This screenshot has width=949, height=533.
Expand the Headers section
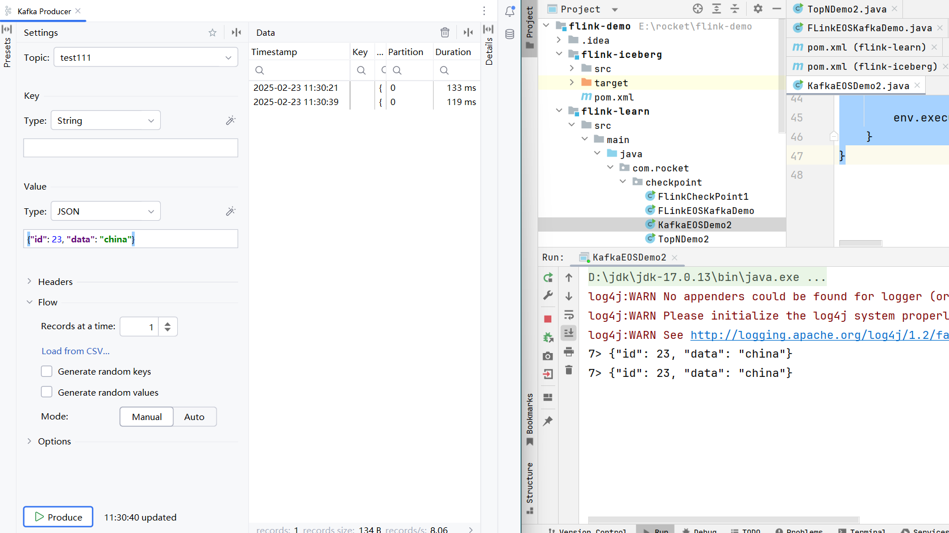point(30,282)
